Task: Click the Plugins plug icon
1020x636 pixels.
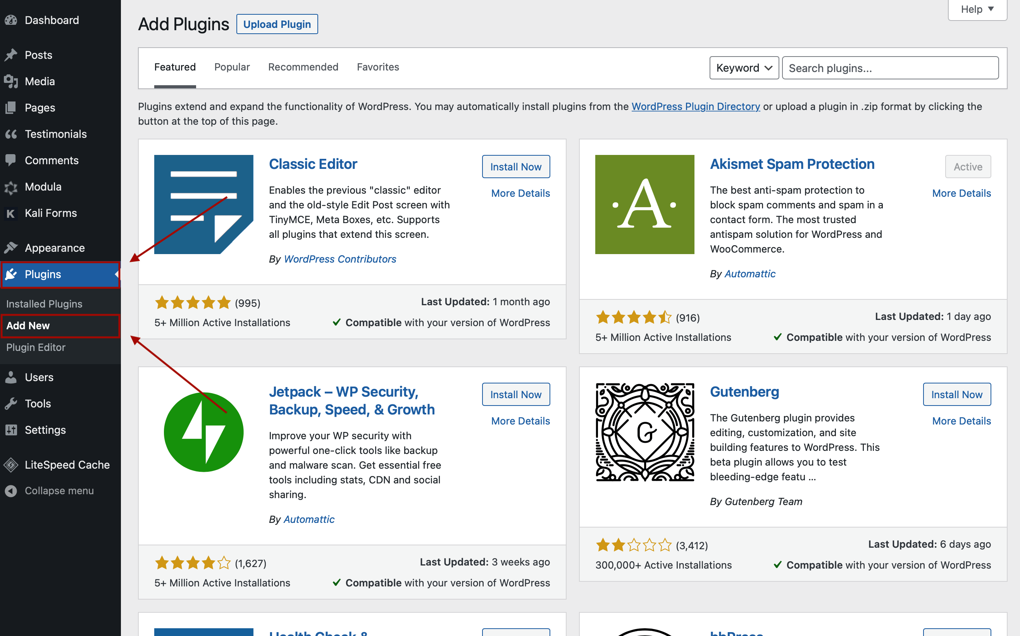Action: [11, 274]
